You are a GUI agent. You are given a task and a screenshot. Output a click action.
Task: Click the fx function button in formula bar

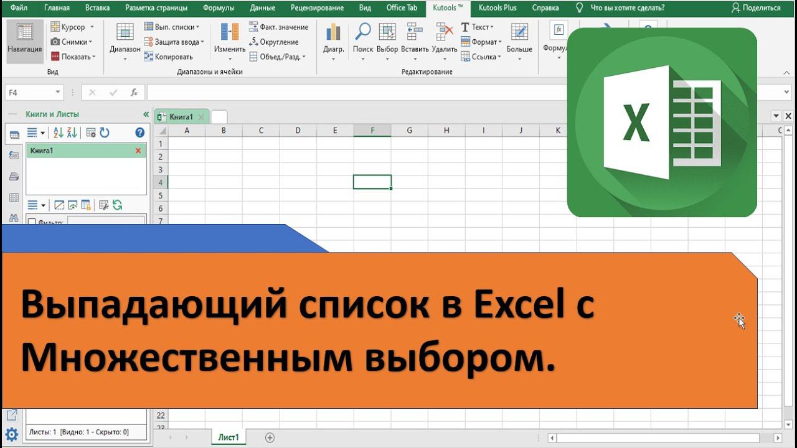[x=134, y=92]
